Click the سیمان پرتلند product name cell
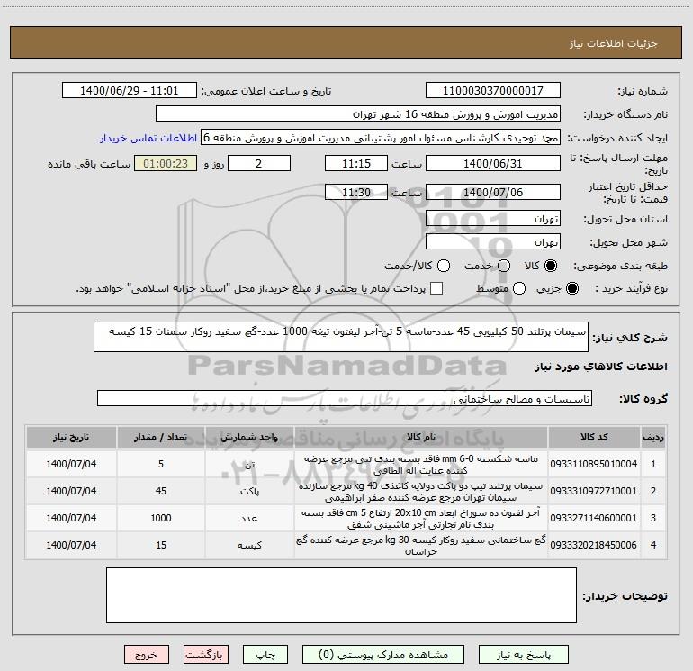This screenshot has height=671, width=693. click(x=421, y=491)
